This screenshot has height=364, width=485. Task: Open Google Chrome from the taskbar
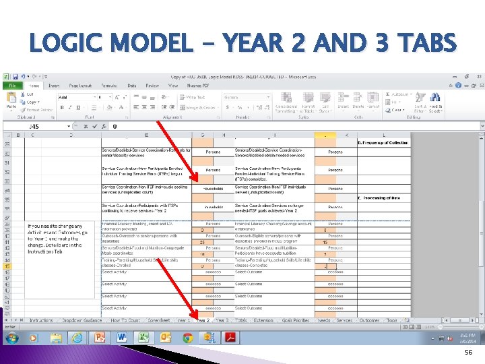[188, 338]
